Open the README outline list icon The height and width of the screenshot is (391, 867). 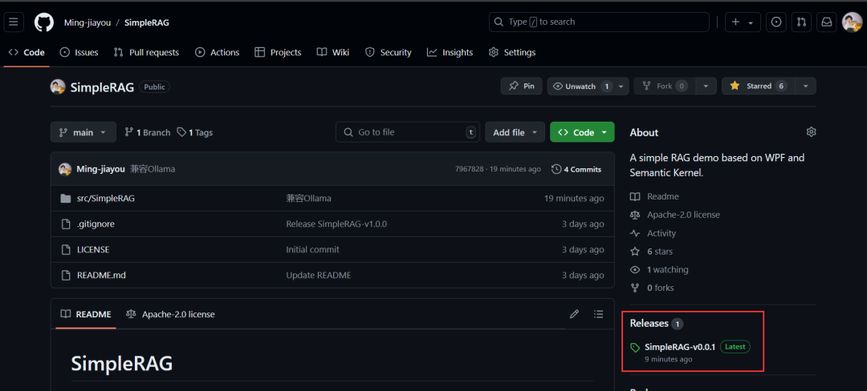click(x=598, y=314)
